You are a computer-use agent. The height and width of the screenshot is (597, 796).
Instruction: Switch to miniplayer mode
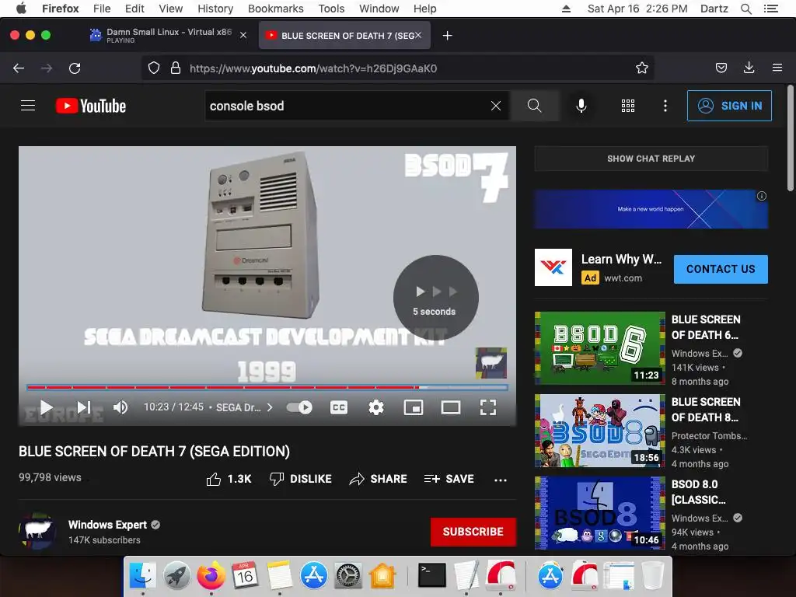(414, 407)
